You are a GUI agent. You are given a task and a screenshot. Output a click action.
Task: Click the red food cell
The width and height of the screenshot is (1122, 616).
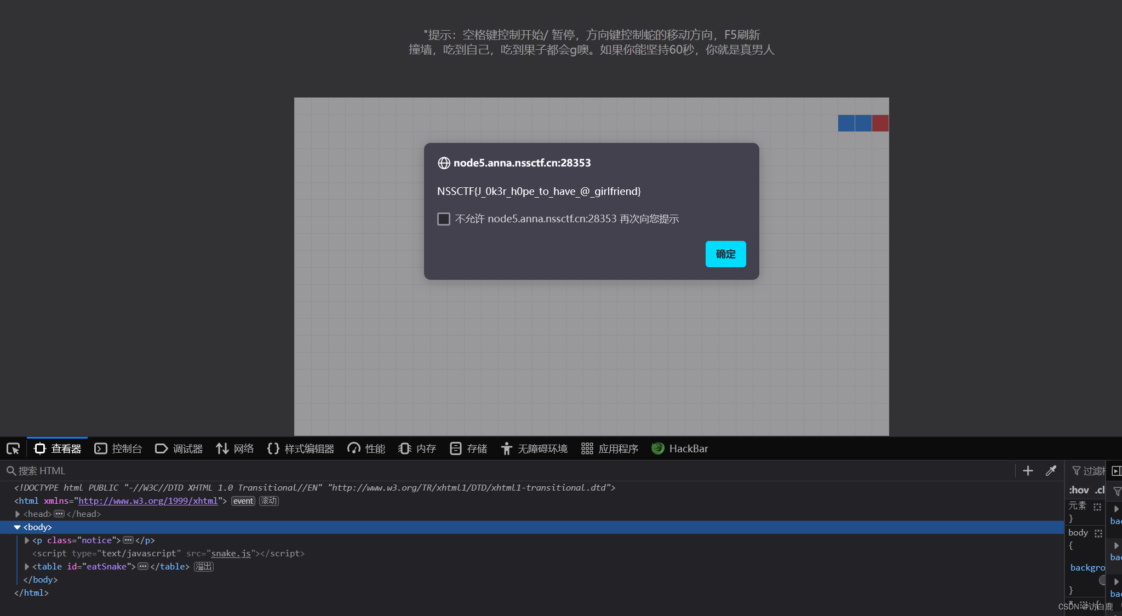(880, 123)
